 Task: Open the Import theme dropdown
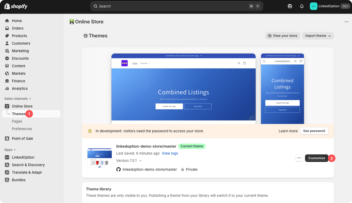(x=318, y=36)
